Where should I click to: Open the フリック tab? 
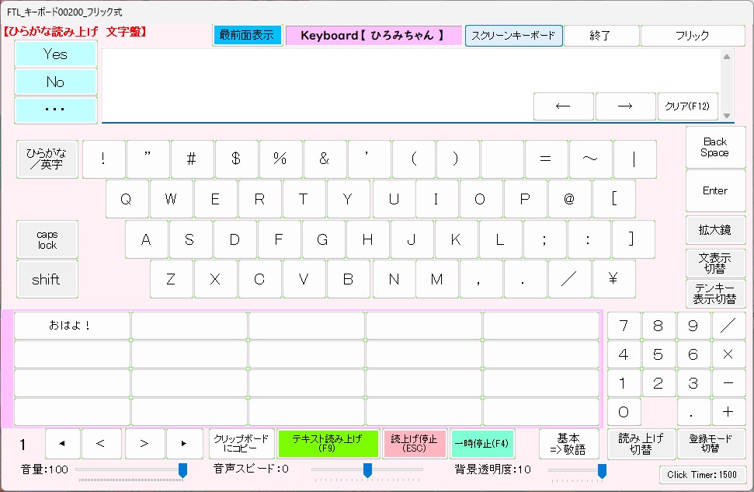point(692,36)
